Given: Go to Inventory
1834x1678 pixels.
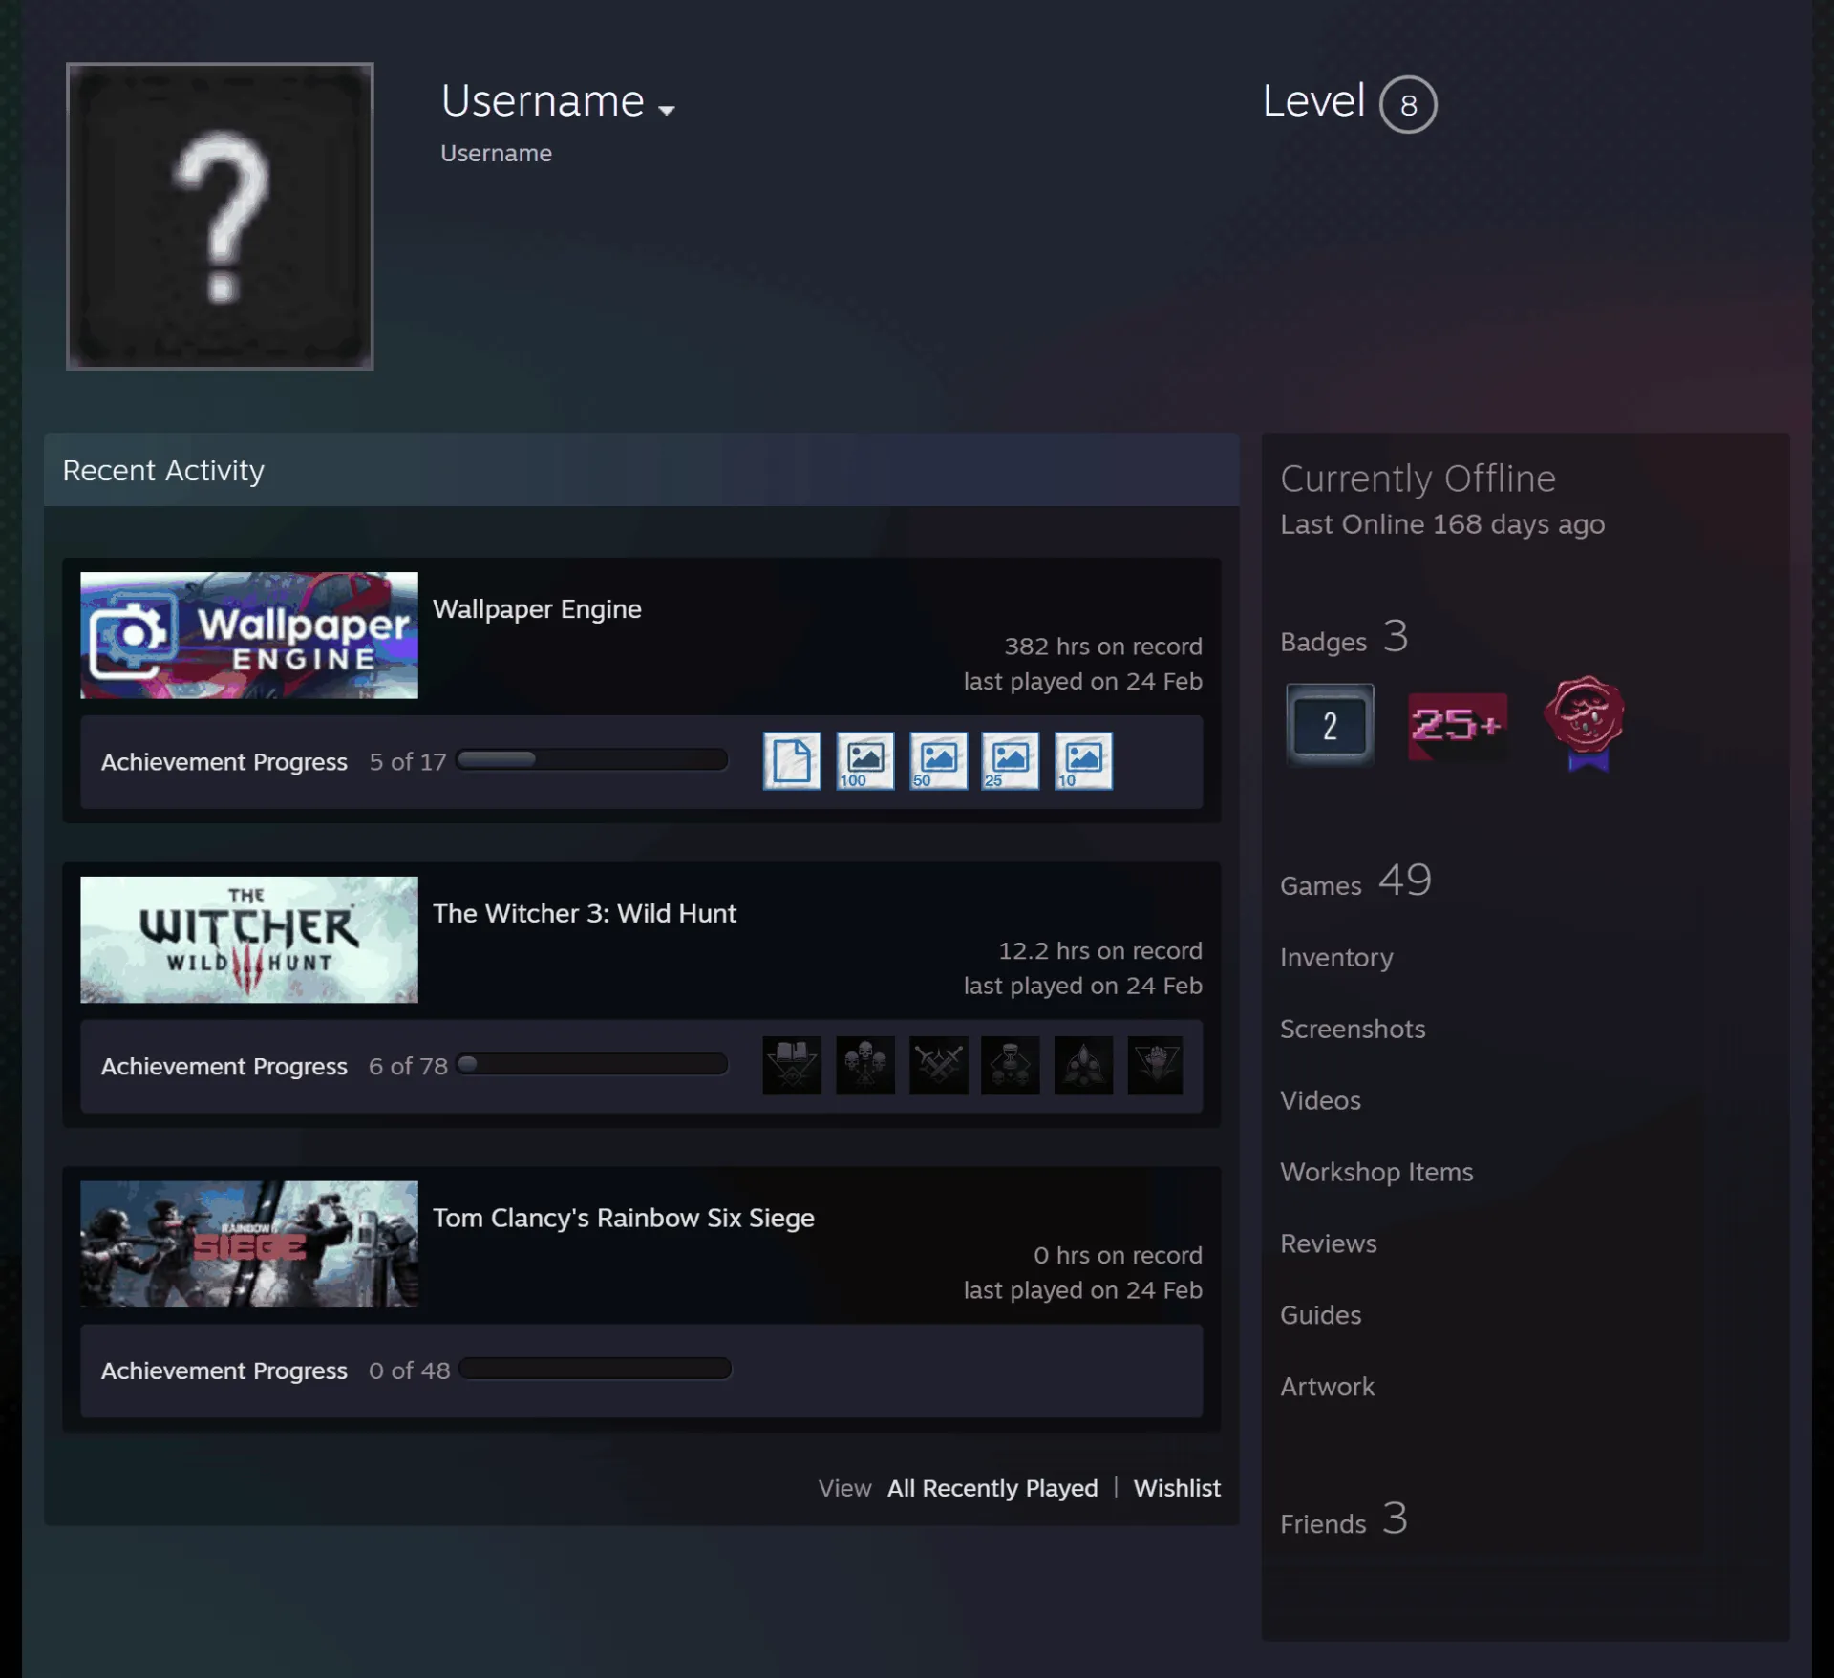Looking at the screenshot, I should [x=1336, y=958].
